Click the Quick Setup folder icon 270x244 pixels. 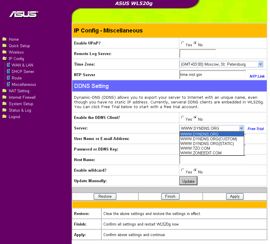coord(4,46)
